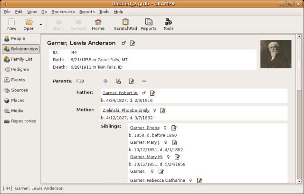Image resolution: width=304 pixels, height=194 pixels.
Task: Click the blue plus add parents icon
Action: [105, 81]
